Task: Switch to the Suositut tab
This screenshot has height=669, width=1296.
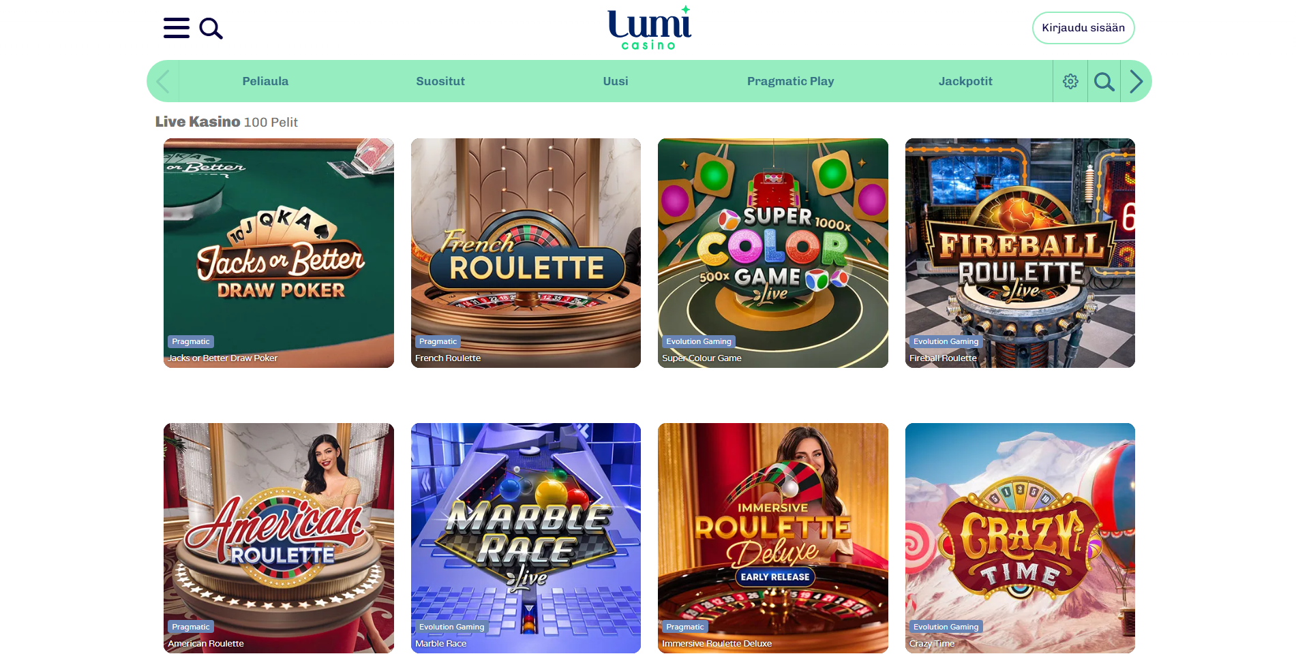Action: [x=440, y=81]
